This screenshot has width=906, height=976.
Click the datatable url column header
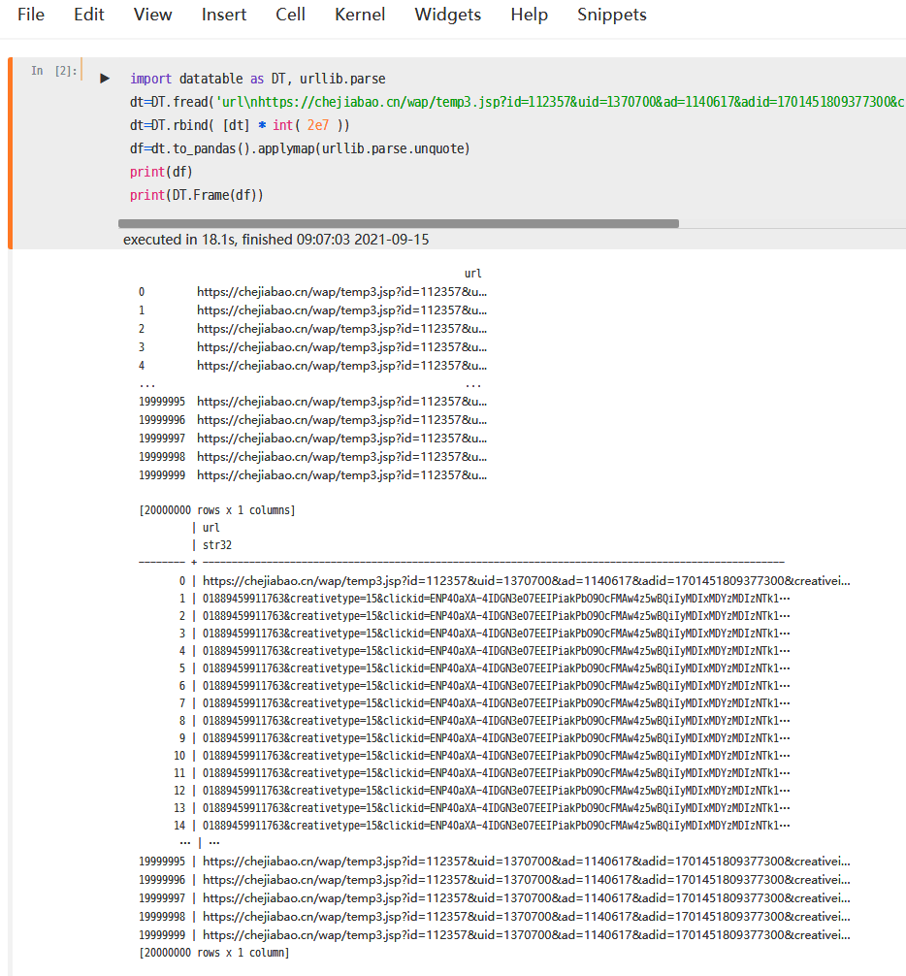click(210, 528)
